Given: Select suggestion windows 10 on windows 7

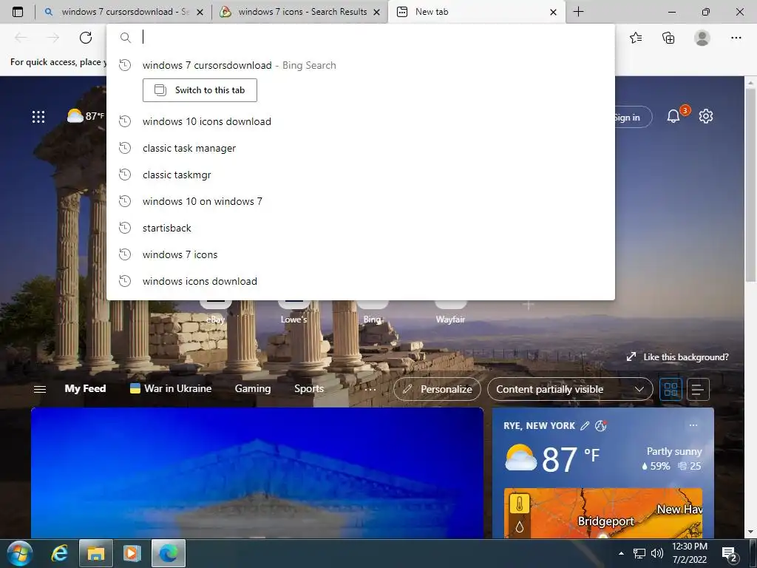Looking at the screenshot, I should (361, 201).
